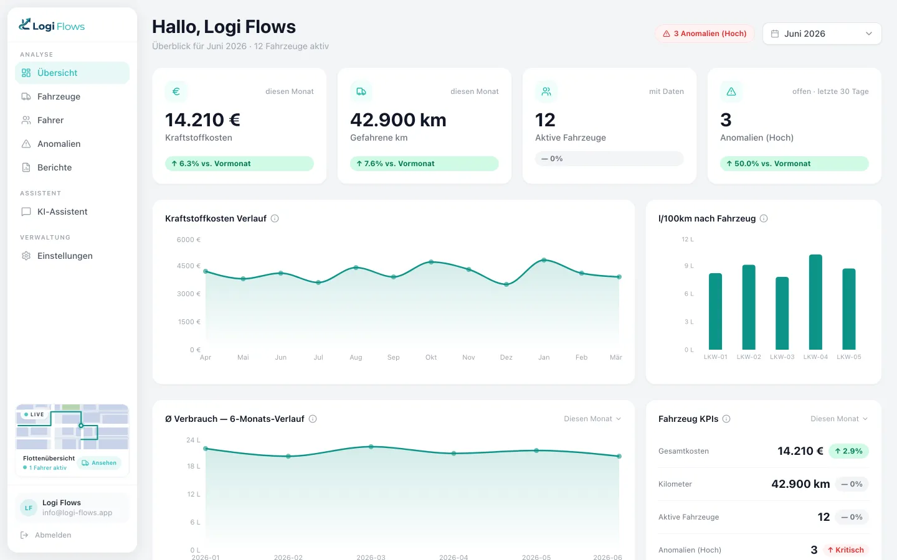Viewport: 897px width, 560px height.
Task: Open the Logi Flows account profile card
Action: click(x=72, y=508)
